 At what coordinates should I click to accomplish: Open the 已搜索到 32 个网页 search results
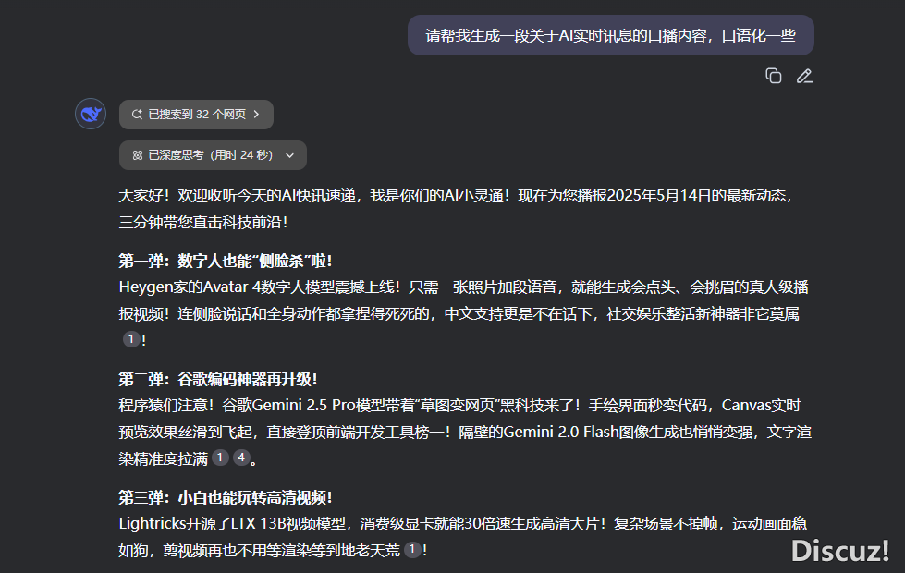click(x=196, y=115)
